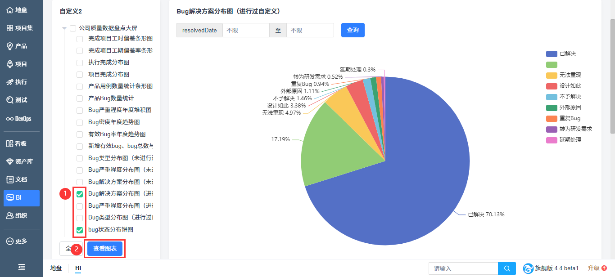Check the 执行完成分布图 checkbox

pyautogui.click(x=80, y=63)
